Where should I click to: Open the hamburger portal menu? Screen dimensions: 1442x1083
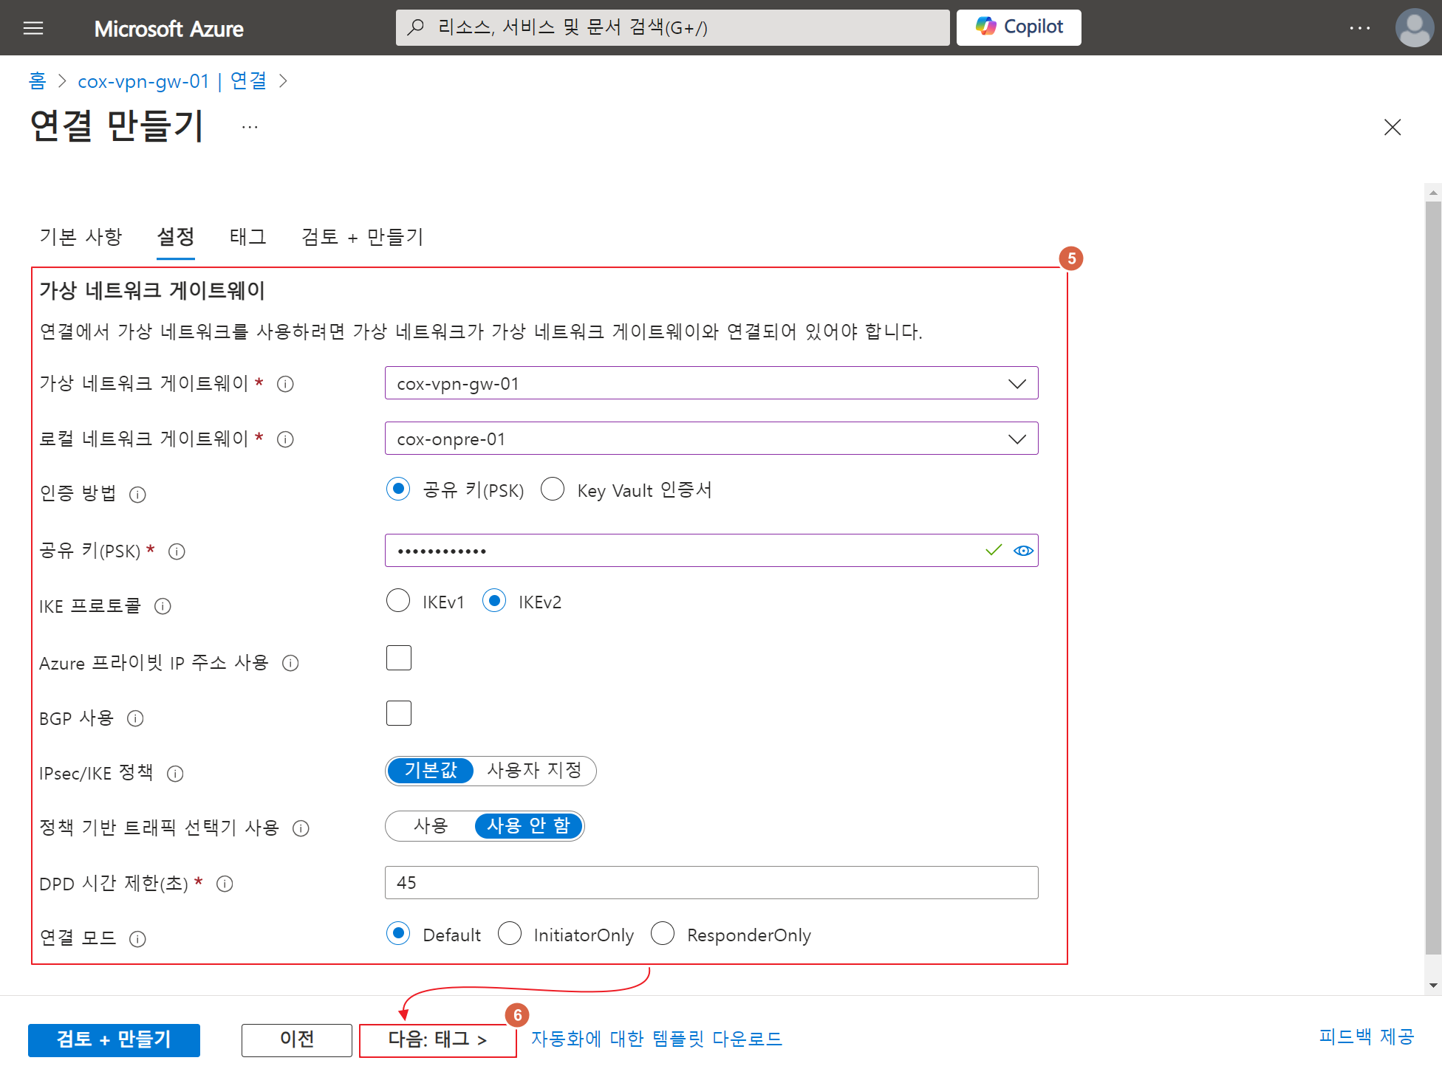click(x=33, y=28)
